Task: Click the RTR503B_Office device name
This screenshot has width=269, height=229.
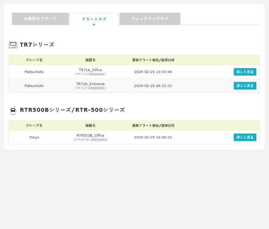Action: tap(90, 135)
